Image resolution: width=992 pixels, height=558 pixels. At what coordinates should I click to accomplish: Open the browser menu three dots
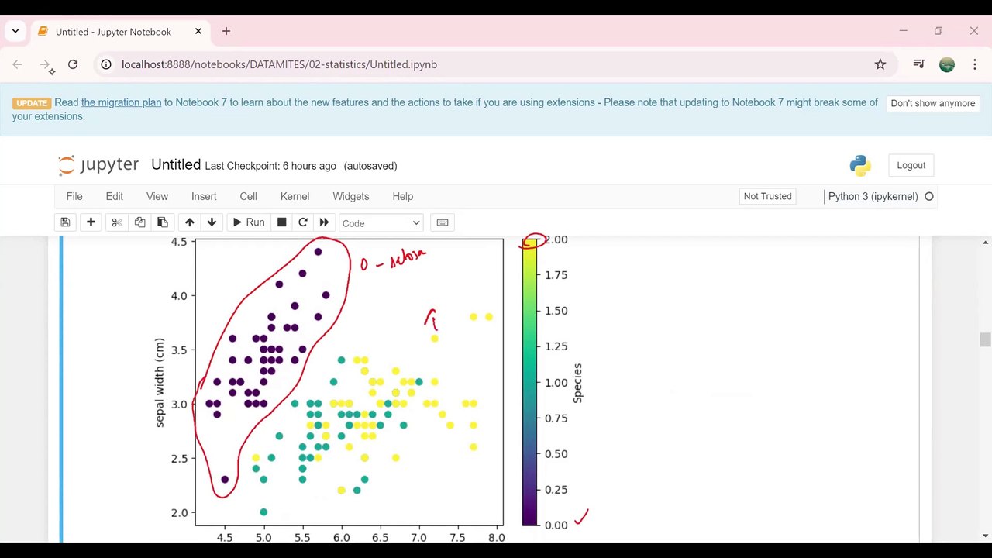coord(974,64)
